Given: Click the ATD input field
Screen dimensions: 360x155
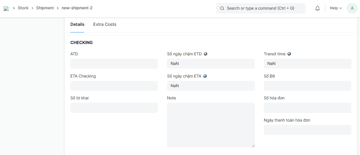Looking at the screenshot, I should pyautogui.click(x=114, y=64).
